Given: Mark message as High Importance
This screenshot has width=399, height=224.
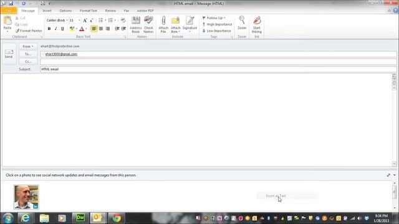Looking at the screenshot, I should [217, 24].
